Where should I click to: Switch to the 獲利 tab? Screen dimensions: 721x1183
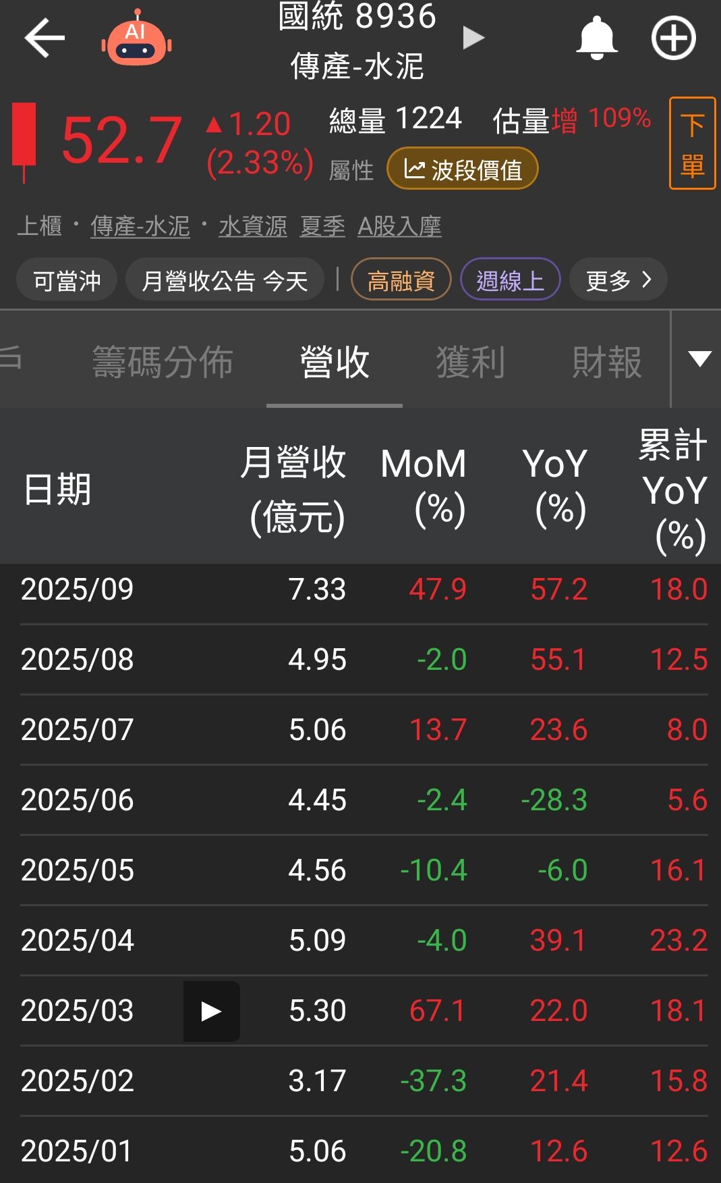pos(470,362)
